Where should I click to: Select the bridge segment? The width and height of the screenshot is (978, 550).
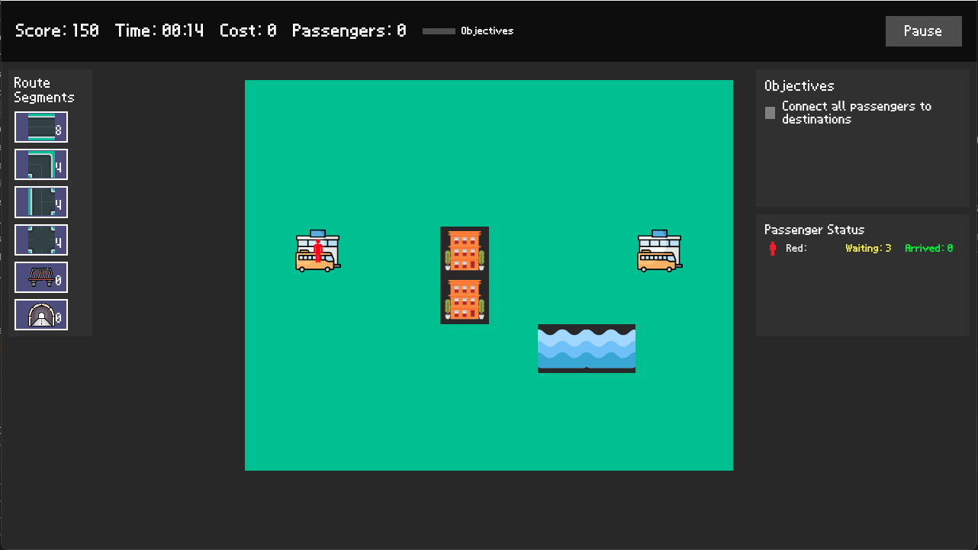41,278
